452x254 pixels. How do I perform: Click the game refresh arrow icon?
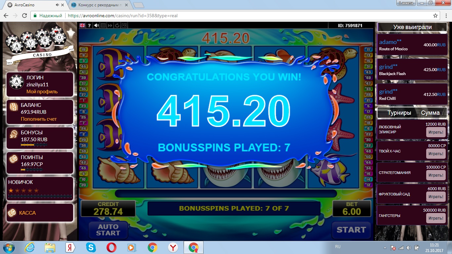(x=117, y=25)
